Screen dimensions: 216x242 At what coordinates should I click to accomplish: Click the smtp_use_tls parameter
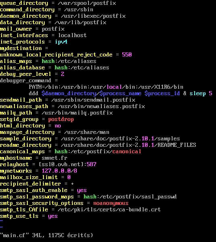pos(19,216)
